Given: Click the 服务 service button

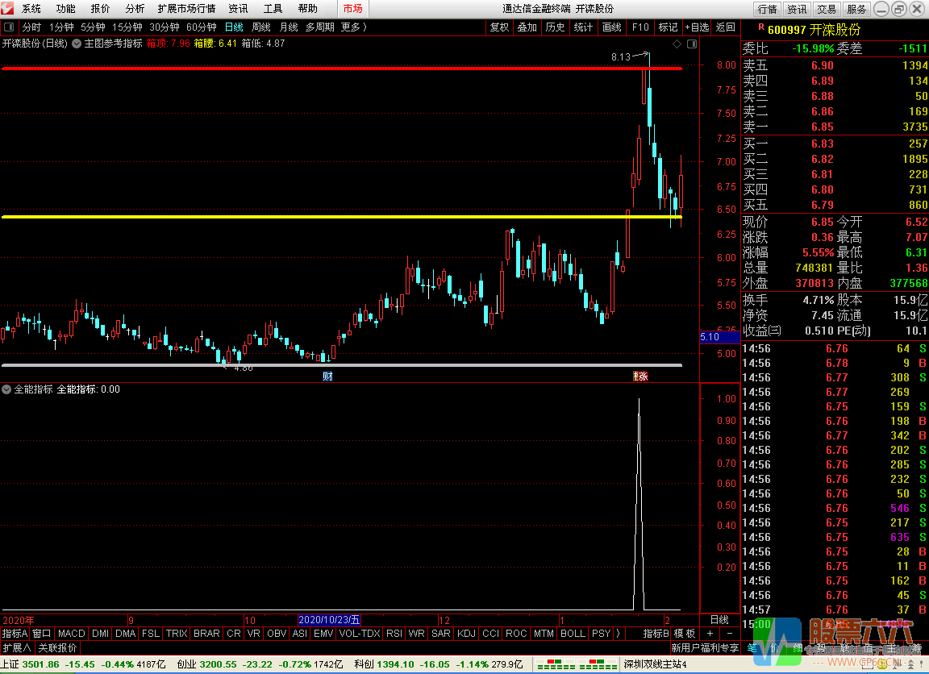Looking at the screenshot, I should tap(856, 9).
